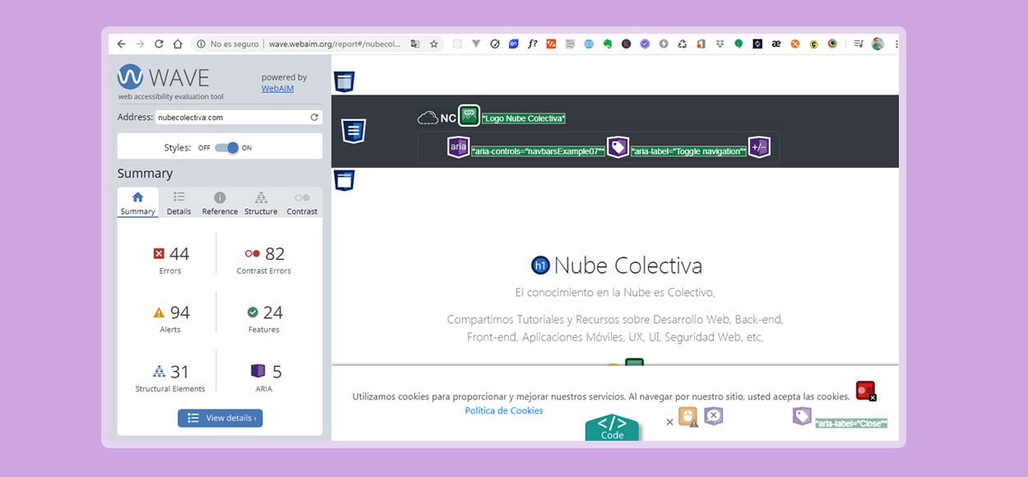Click the h1 heading icon beside Nube Colectiva

540,265
